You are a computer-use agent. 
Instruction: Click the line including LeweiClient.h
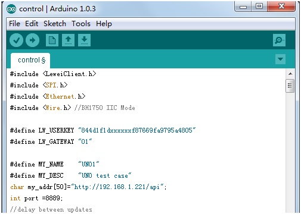coord(53,74)
